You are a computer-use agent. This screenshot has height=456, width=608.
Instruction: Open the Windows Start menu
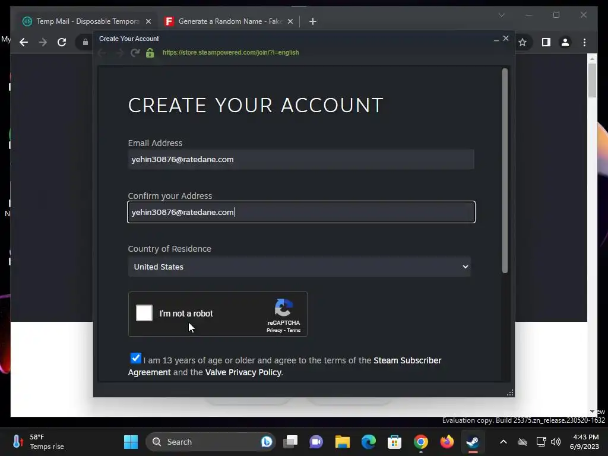pyautogui.click(x=131, y=442)
